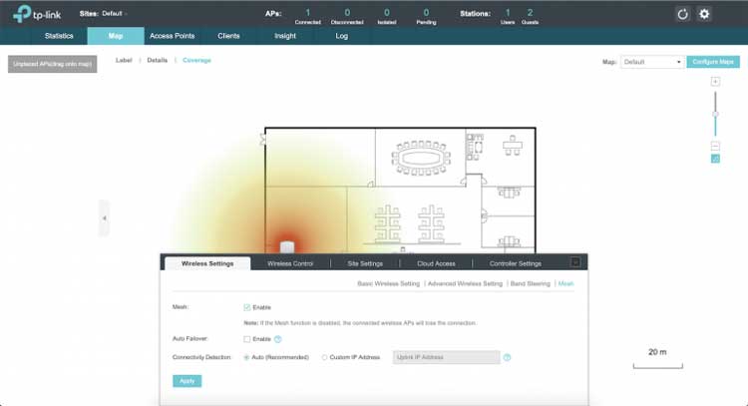Click the access point icon on the map
This screenshot has height=406, width=748.
tap(286, 246)
